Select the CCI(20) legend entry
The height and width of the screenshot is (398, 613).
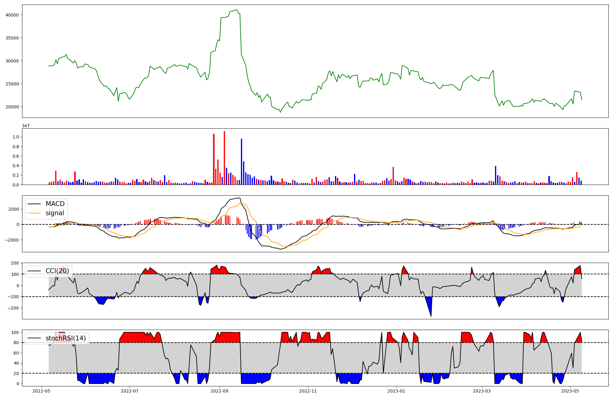[57, 271]
